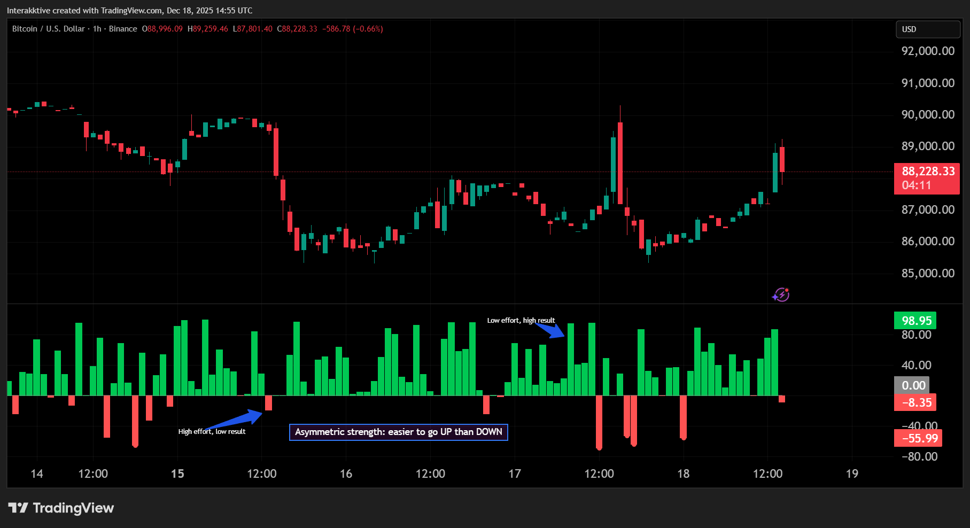
Task: Click the date label 16 on time axis
Action: pos(346,473)
